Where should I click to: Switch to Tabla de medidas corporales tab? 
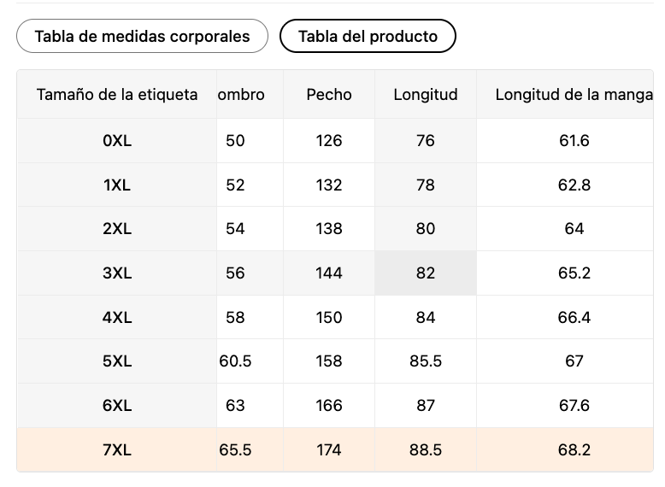142,36
